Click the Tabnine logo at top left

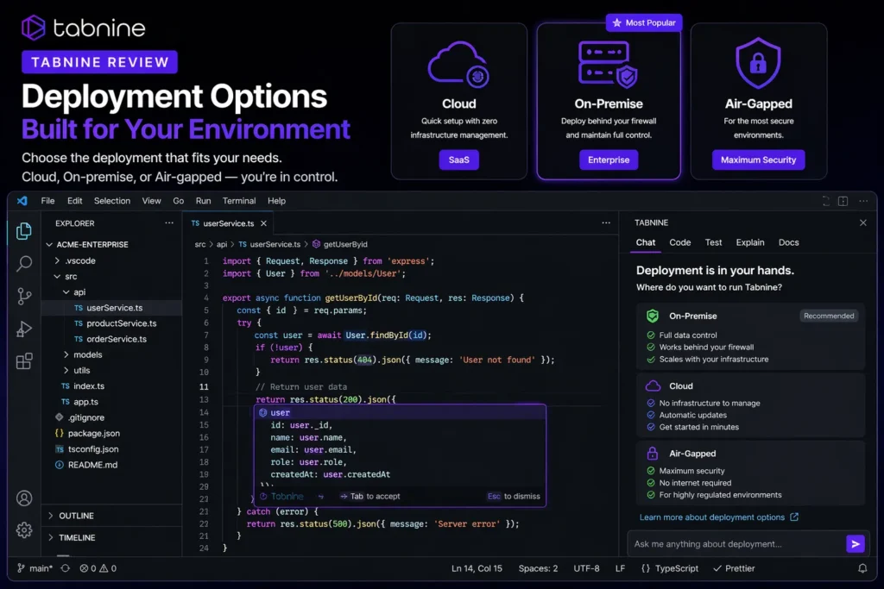click(x=84, y=28)
